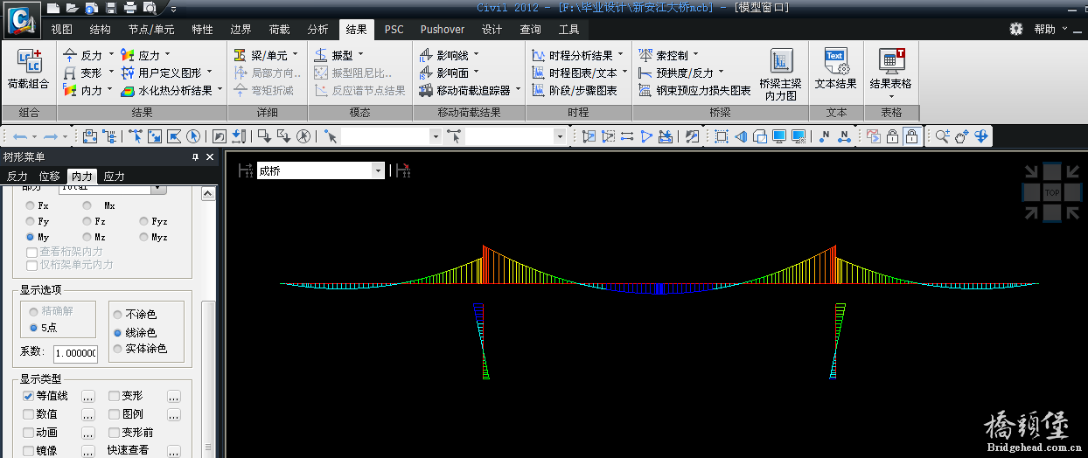Expand the 内力 ribbon dropdown
Viewport: 1088px width, 458px height.
[x=111, y=90]
